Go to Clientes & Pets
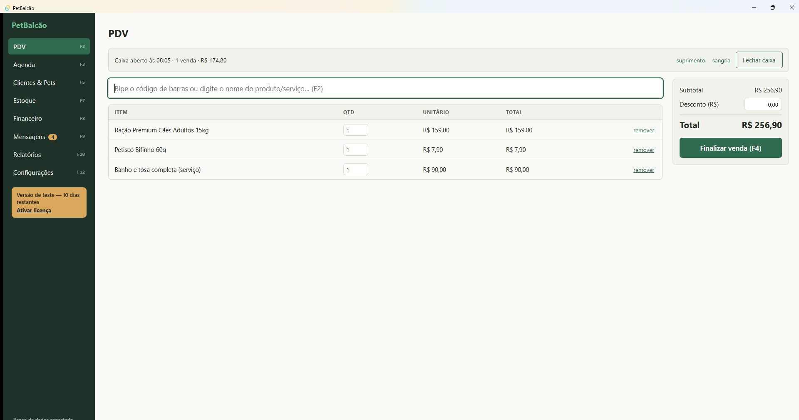 tap(49, 82)
